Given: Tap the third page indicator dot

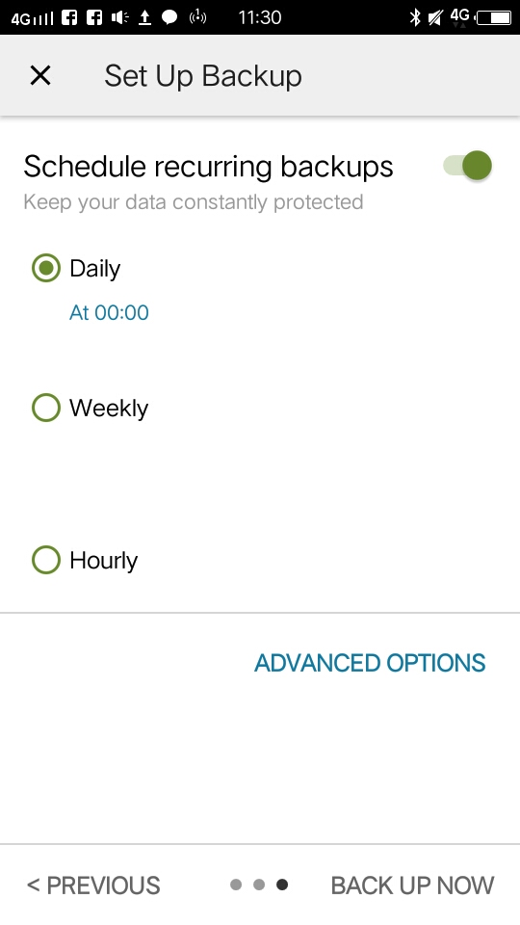Looking at the screenshot, I should pyautogui.click(x=282, y=885).
